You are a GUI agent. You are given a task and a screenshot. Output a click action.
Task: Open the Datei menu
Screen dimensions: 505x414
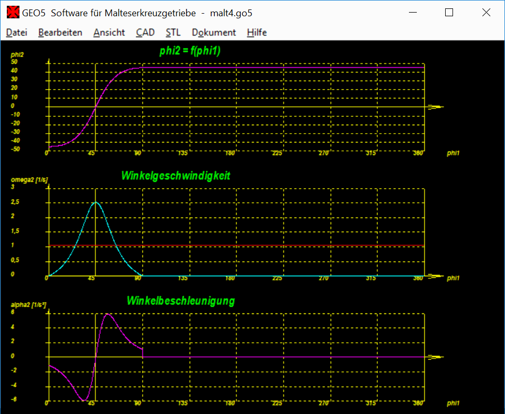click(x=16, y=32)
